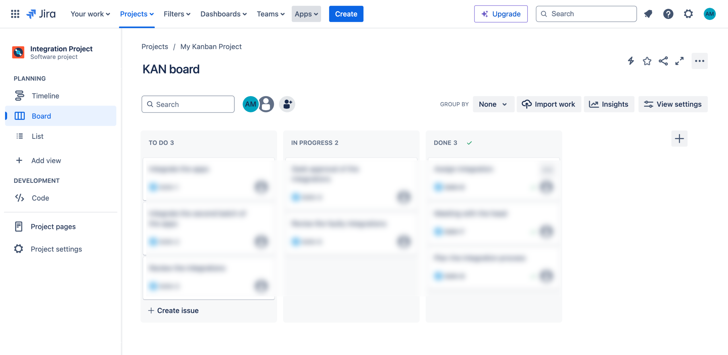Open the Dashboards dropdown menu

224,14
